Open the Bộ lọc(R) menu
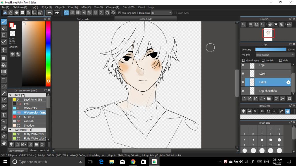 pyautogui.click(x=47, y=7)
